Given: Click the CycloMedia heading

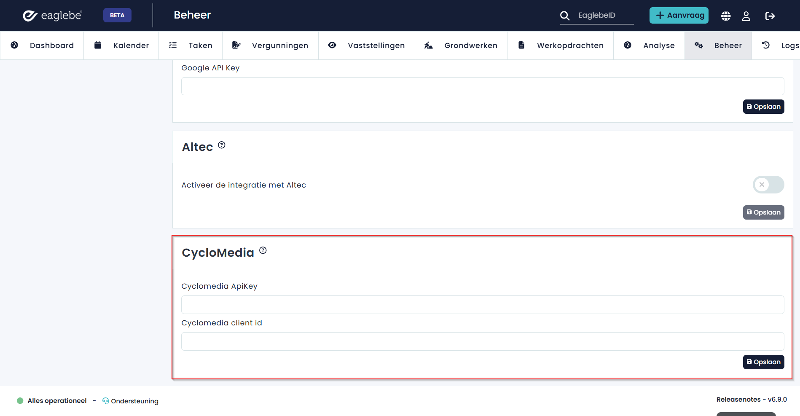Looking at the screenshot, I should tap(218, 252).
